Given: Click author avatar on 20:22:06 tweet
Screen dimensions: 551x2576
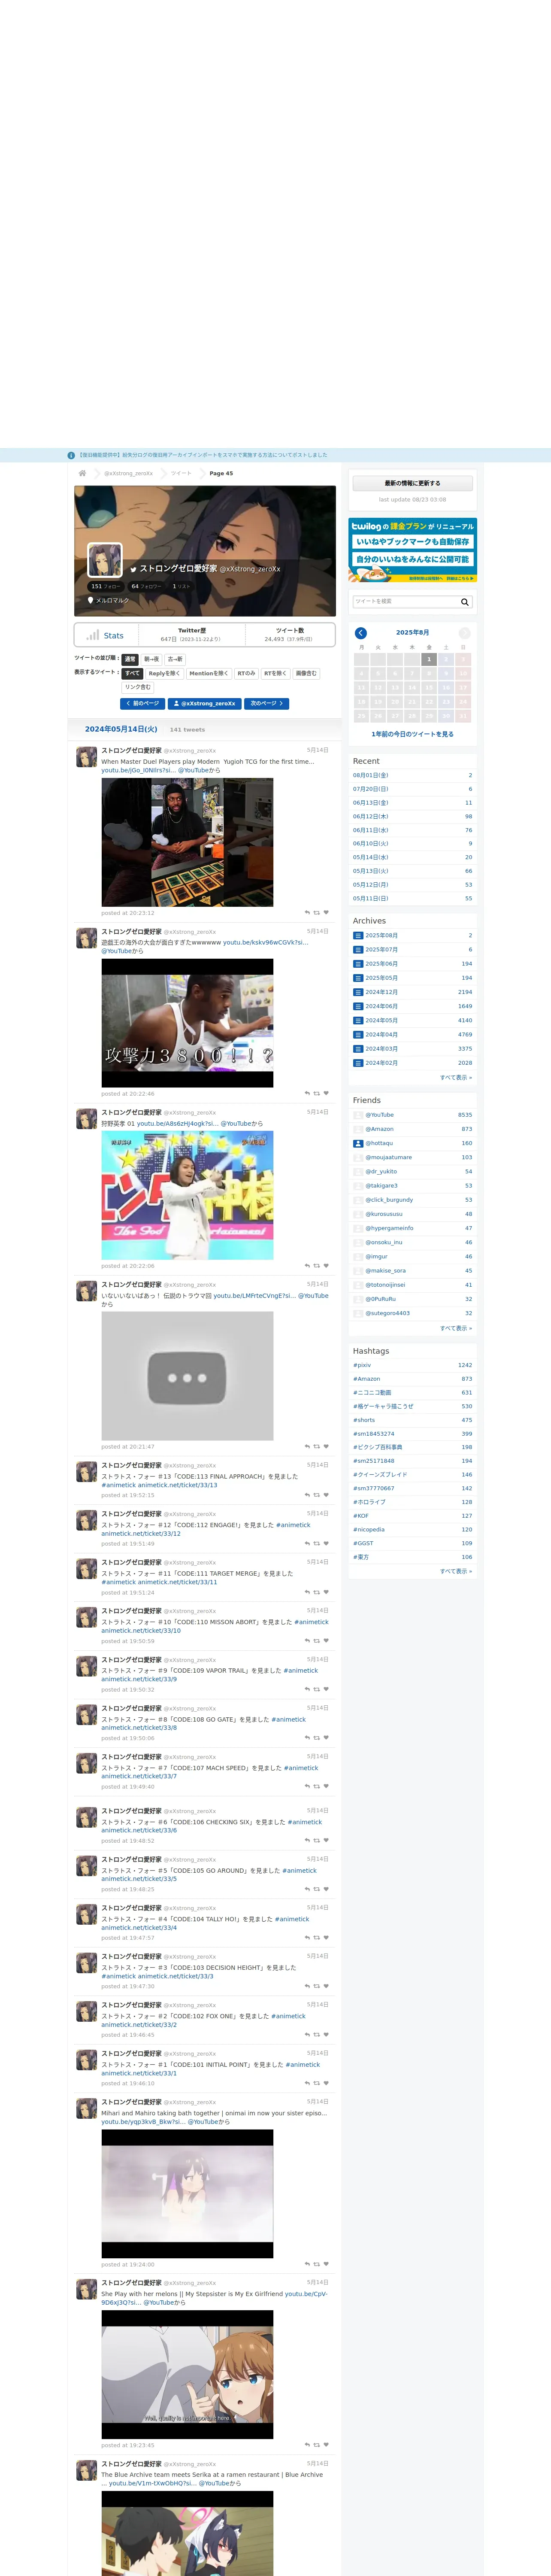Looking at the screenshot, I should point(87,1119).
